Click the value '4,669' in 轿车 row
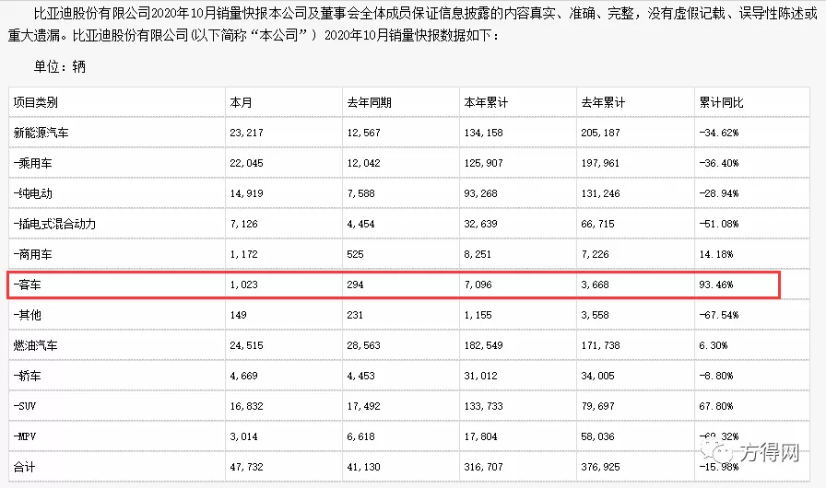Viewport: 826px width, 488px height. tap(244, 376)
